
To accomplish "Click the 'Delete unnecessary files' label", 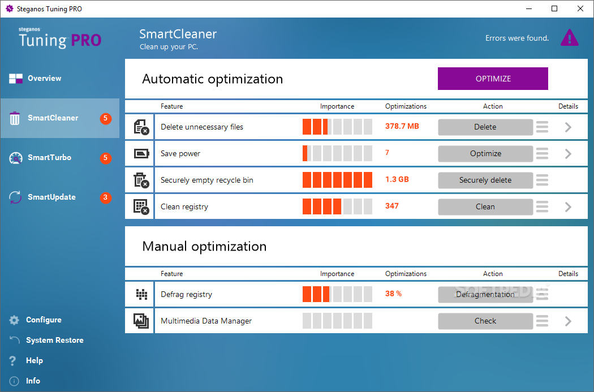I will coord(202,127).
